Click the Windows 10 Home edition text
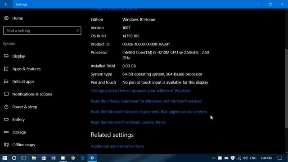The height and width of the screenshot is (162, 288). pos(139,19)
